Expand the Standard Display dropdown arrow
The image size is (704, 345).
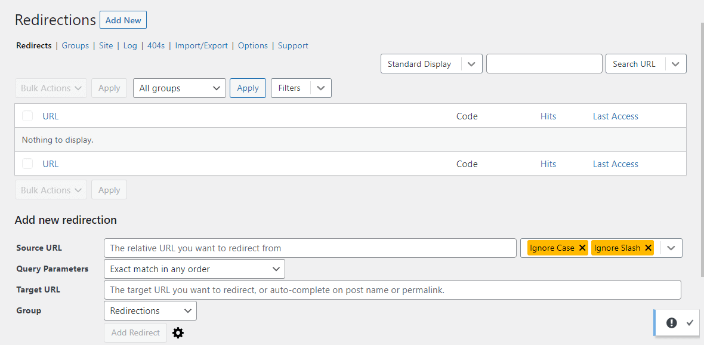pyautogui.click(x=471, y=64)
